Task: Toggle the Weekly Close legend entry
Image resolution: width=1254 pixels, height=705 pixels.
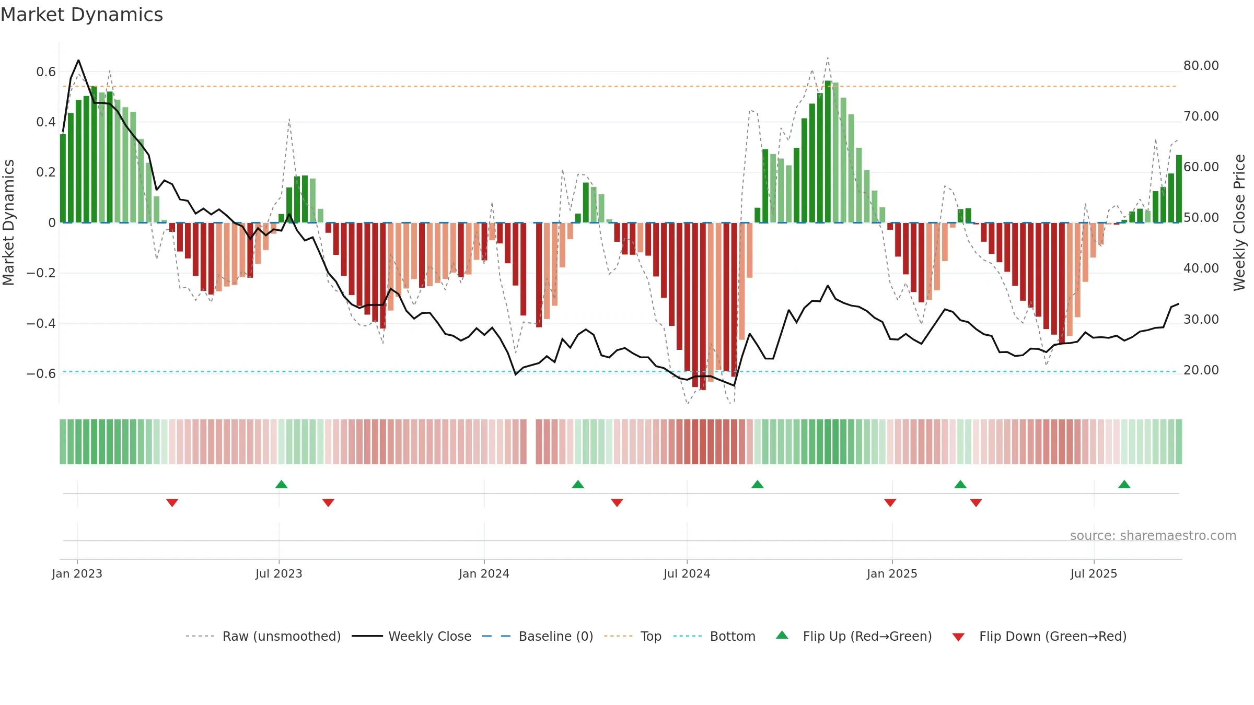Action: [412, 636]
